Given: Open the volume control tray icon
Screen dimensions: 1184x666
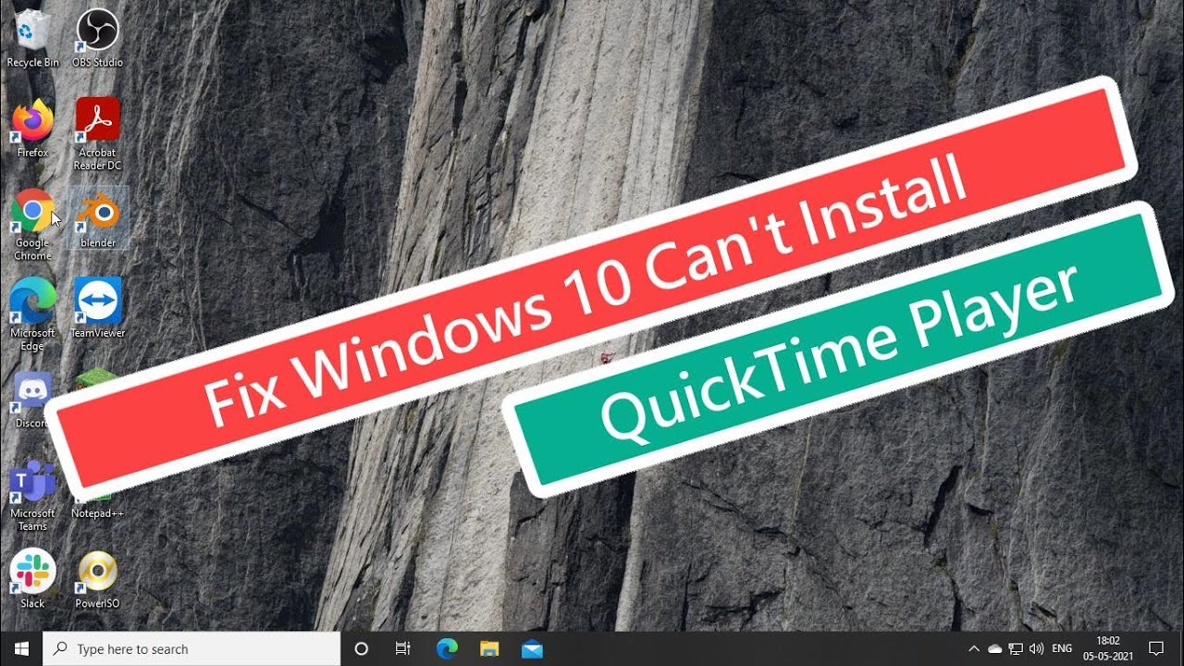Looking at the screenshot, I should 1036,648.
